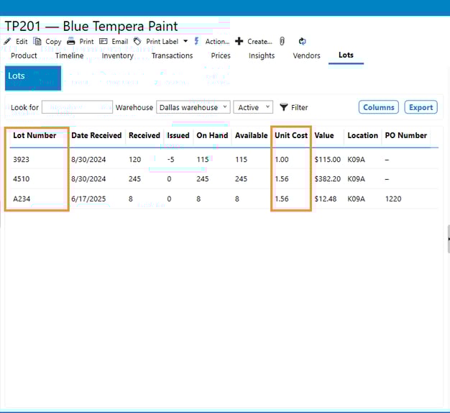This screenshot has height=413, width=450.
Task: Open attachments with the paperclip icon
Action: (283, 42)
